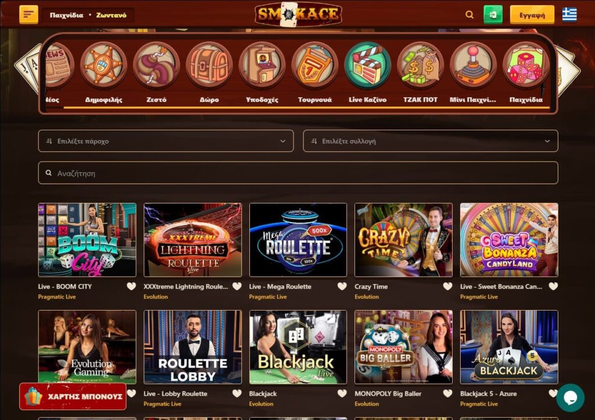The image size is (595, 420).
Task: Expand the Επιλέξτε πάροχο dropdown
Action: click(166, 141)
